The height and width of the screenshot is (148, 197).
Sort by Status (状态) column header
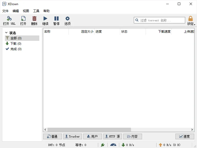click(133, 31)
